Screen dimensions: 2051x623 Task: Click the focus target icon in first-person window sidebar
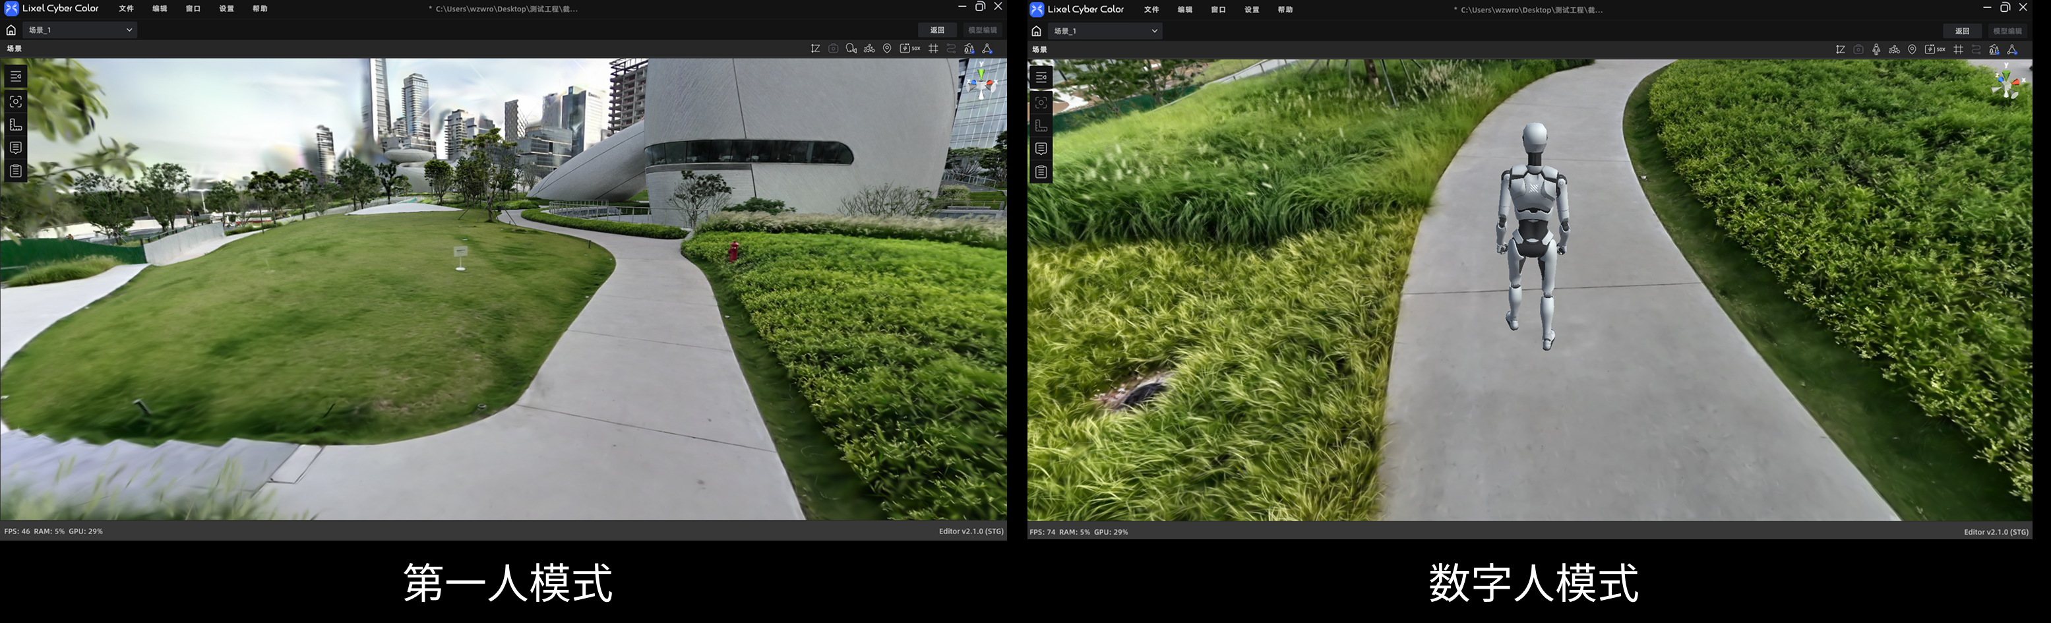point(15,102)
